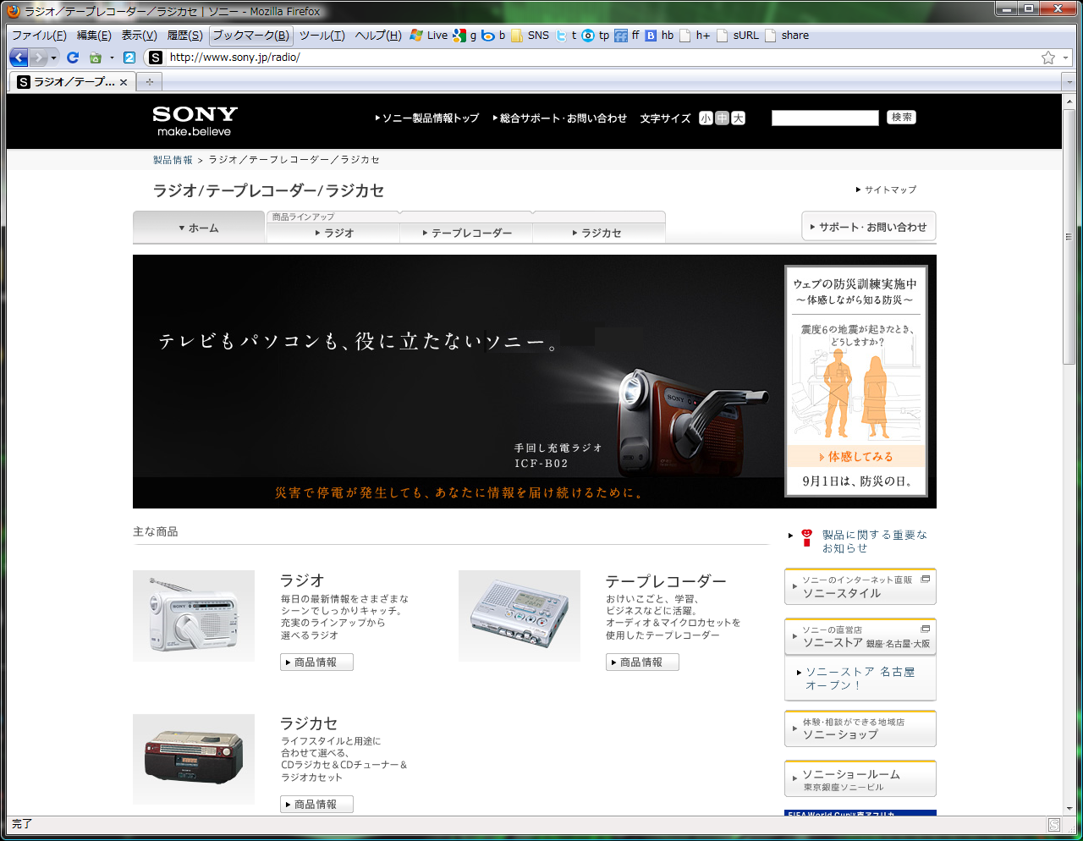Viewport: 1083px width, 841px height.
Task: Click the red mascot important-notice icon
Action: coord(807,537)
